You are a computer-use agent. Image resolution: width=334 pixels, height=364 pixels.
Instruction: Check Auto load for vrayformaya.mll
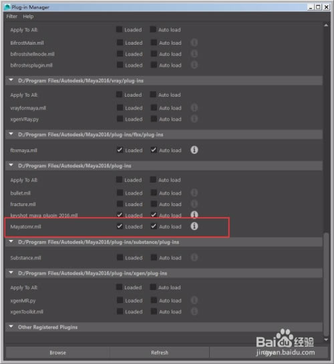[x=154, y=108]
